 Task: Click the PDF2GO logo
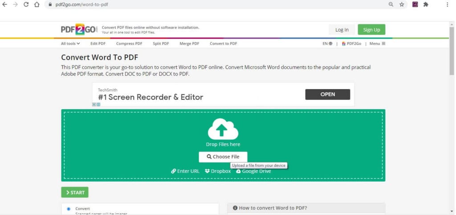pos(79,29)
